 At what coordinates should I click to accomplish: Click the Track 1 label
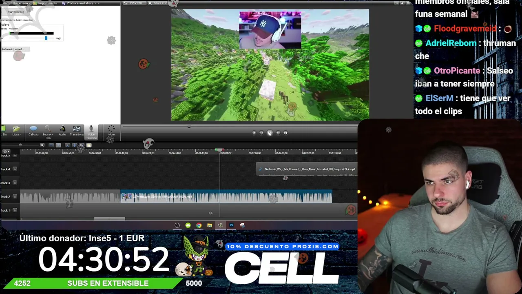pos(5,210)
